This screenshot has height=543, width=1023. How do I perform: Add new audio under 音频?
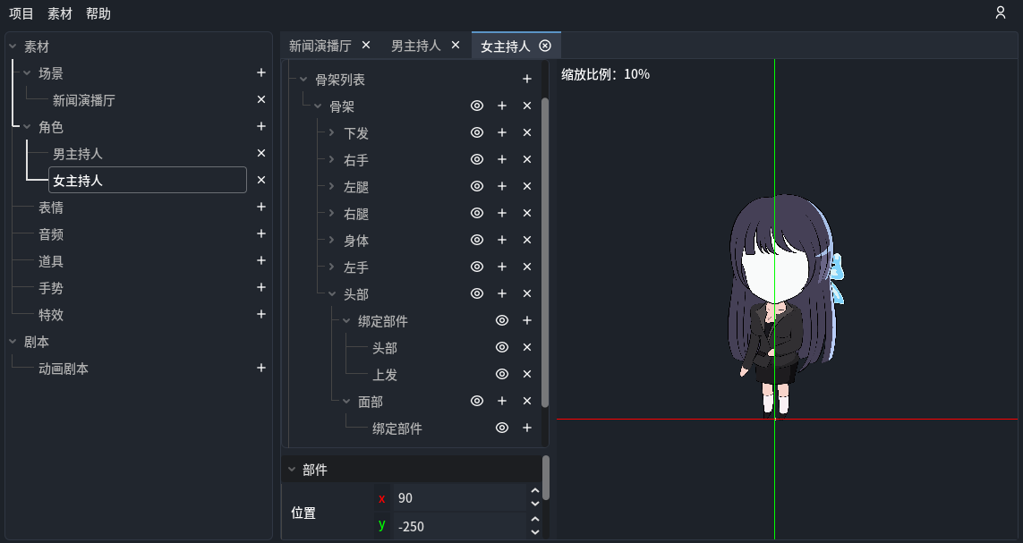click(x=260, y=234)
